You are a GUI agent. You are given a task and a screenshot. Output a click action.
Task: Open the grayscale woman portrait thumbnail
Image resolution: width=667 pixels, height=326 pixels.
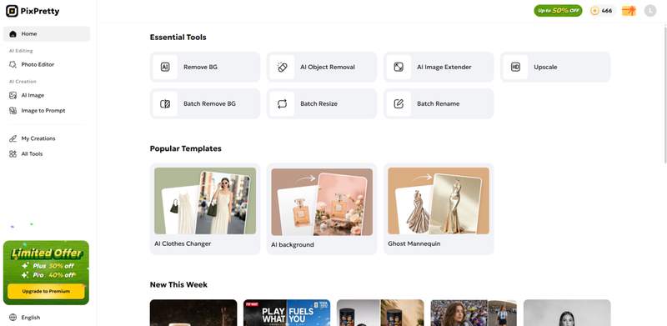[x=567, y=313]
